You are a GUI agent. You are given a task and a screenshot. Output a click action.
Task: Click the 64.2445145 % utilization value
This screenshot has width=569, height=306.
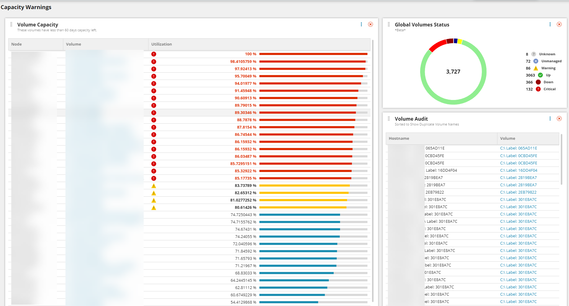[x=243, y=280]
